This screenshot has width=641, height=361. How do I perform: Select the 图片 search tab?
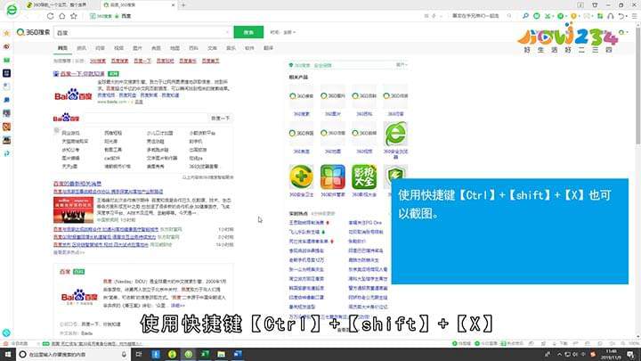137,48
